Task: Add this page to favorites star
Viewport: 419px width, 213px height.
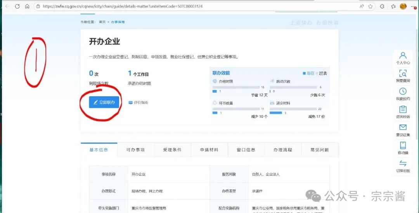Action: click(x=371, y=6)
